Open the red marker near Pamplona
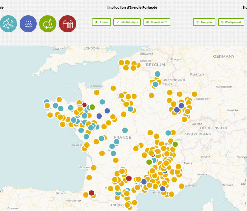Screen dimensions: 247x211 pyautogui.click(x=91, y=193)
